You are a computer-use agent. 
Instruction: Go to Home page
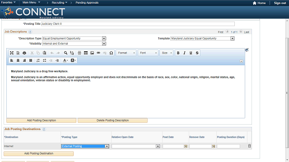point(259,3)
